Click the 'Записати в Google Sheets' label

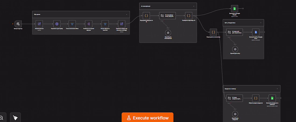click(x=234, y=14)
